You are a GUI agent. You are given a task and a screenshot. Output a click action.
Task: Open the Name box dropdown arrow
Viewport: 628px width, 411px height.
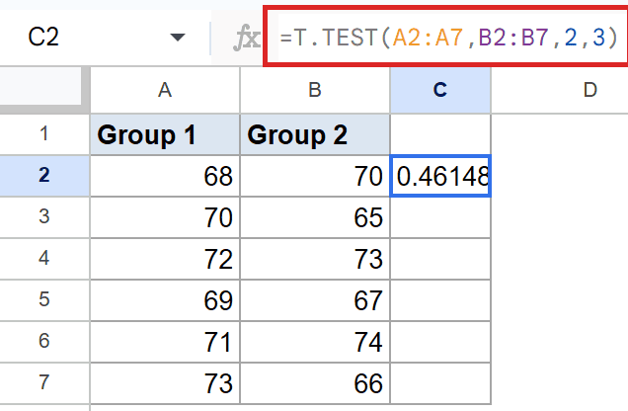coord(178,38)
